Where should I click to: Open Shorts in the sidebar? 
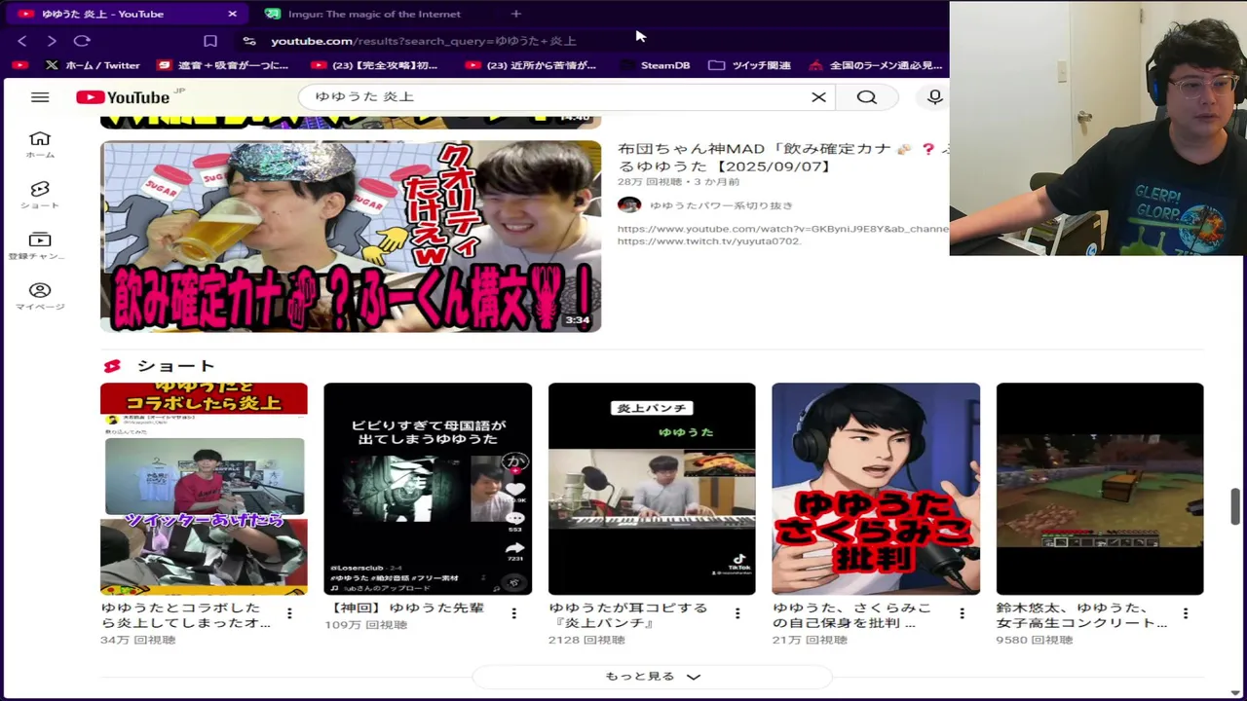40,195
